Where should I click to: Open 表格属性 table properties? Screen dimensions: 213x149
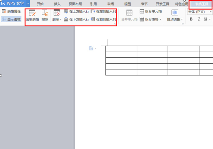(x=11, y=11)
